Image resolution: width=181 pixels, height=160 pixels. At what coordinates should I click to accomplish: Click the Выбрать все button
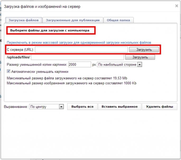pyautogui.click(x=82, y=106)
